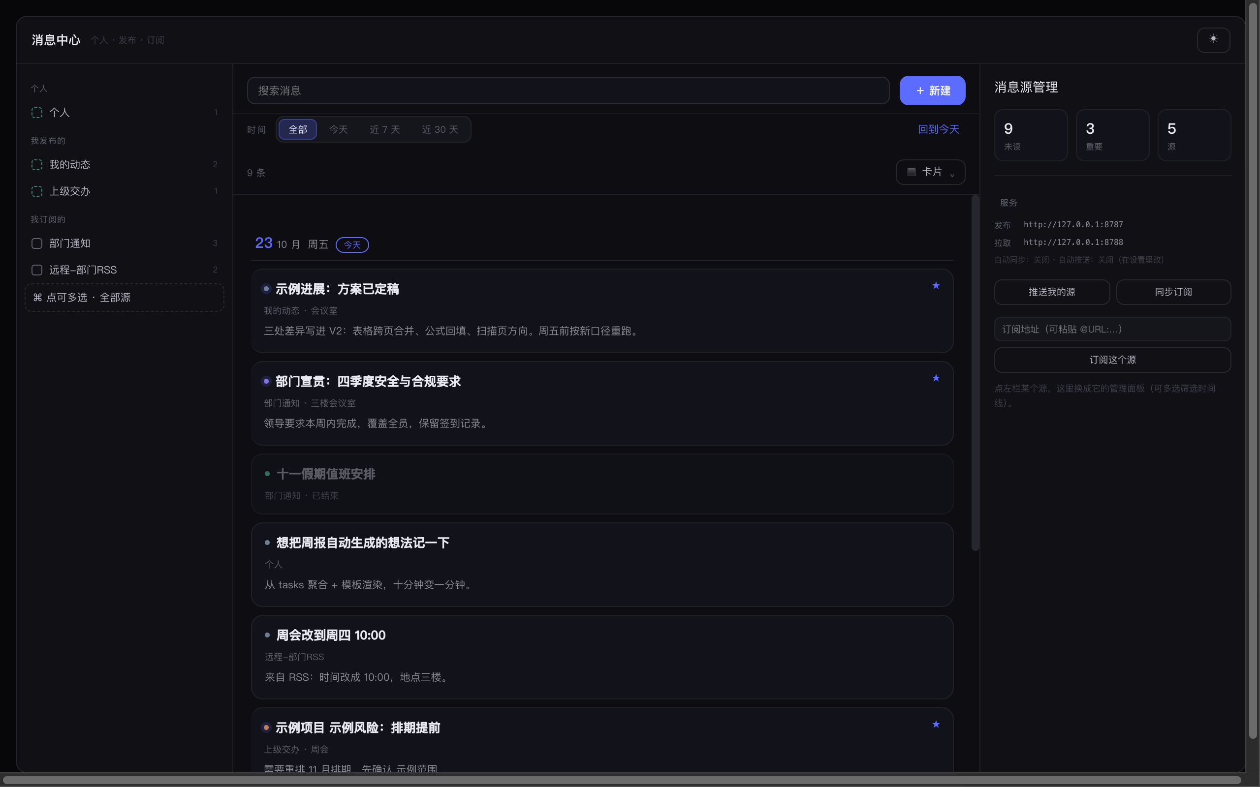Open 周会改到周四 10:00 message
Image resolution: width=1260 pixels, height=787 pixels.
(602, 658)
